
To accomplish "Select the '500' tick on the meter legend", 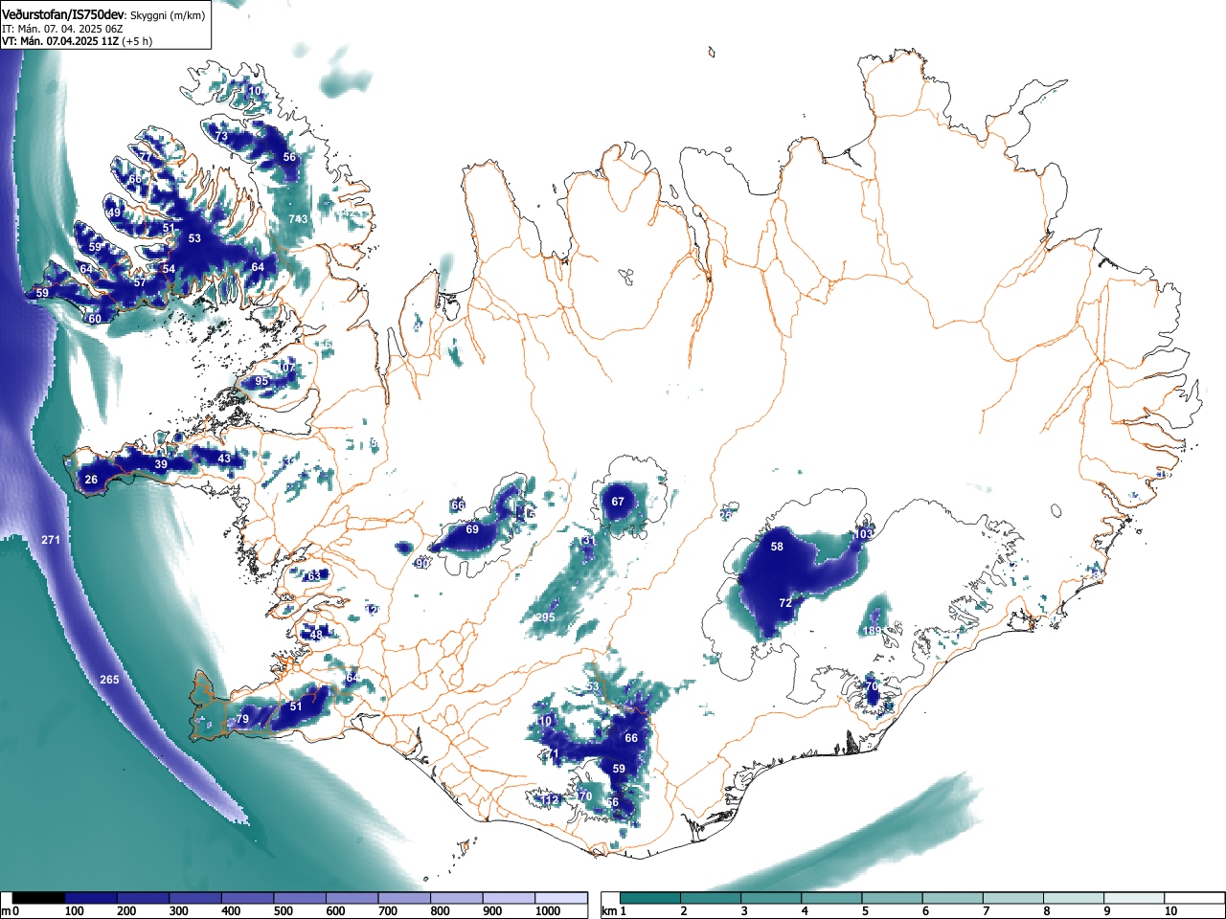I will tap(283, 911).
